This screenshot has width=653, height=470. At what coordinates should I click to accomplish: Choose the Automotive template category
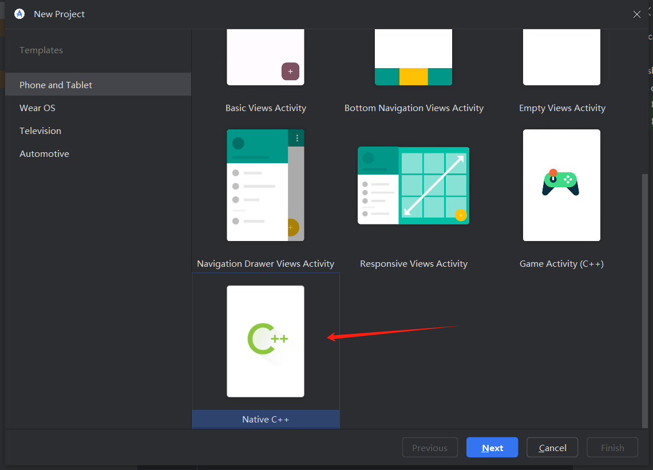[98, 154]
